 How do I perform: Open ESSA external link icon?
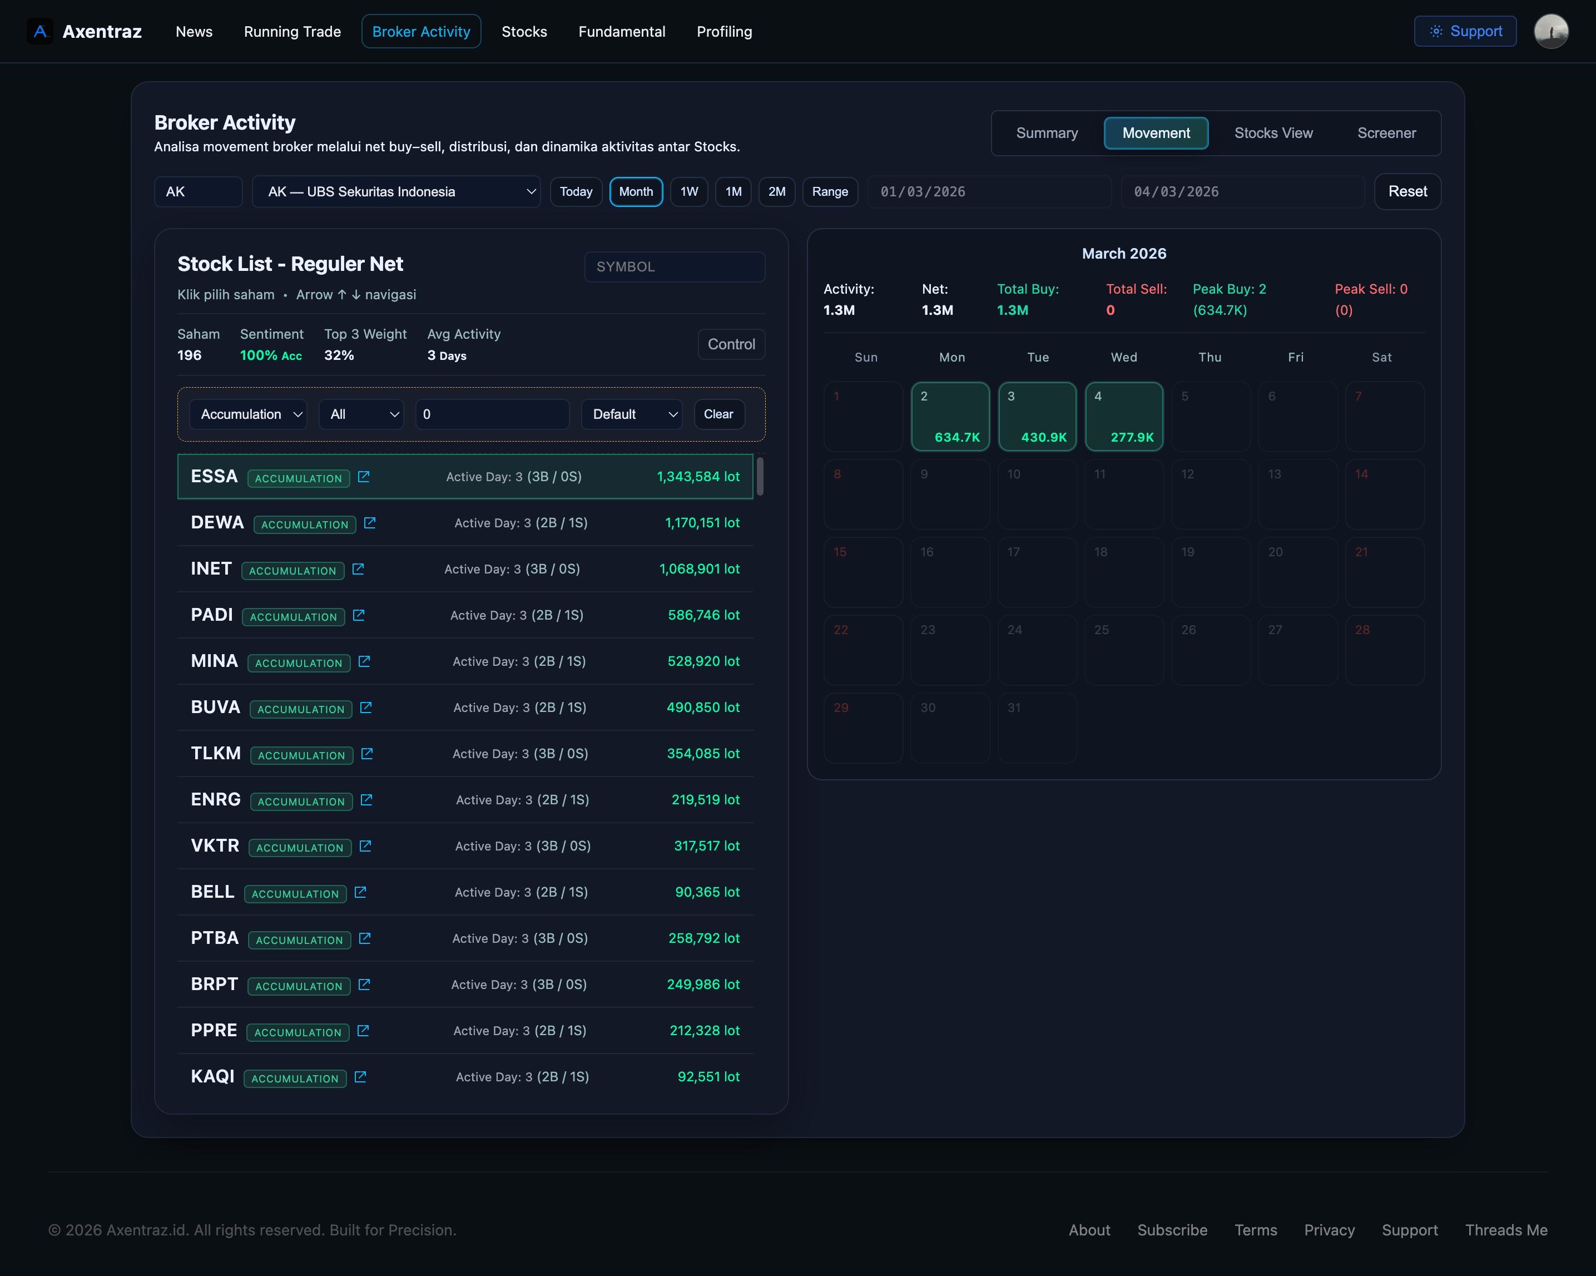tap(364, 477)
